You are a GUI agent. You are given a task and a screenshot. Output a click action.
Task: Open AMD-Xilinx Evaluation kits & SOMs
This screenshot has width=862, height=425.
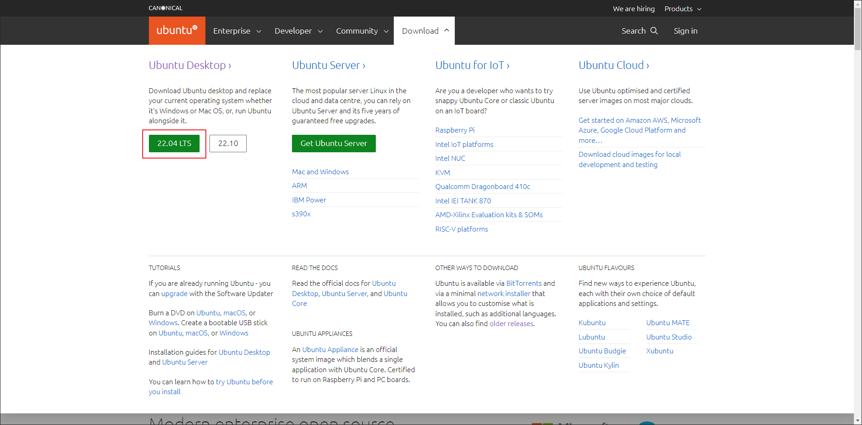(489, 215)
